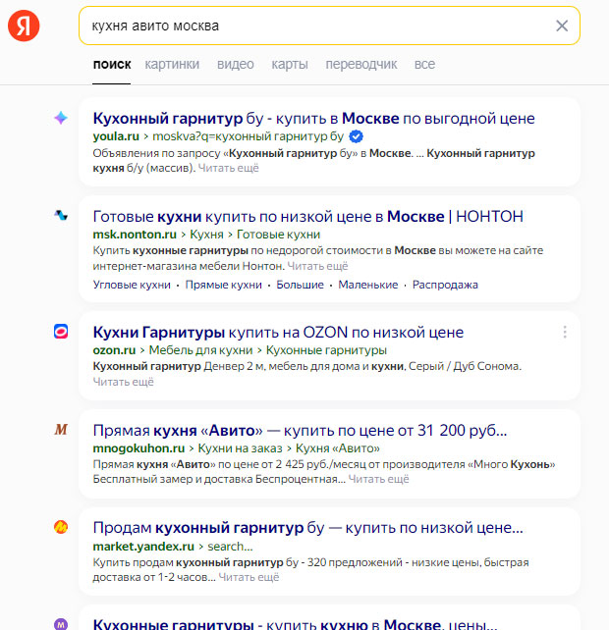Image resolution: width=609 pixels, height=630 pixels.
Task: Follow the Угловые кухни sitelink
Action: 133,285
